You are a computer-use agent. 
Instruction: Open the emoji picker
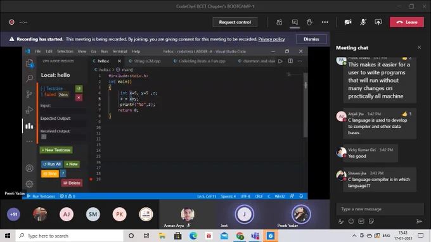point(351,221)
